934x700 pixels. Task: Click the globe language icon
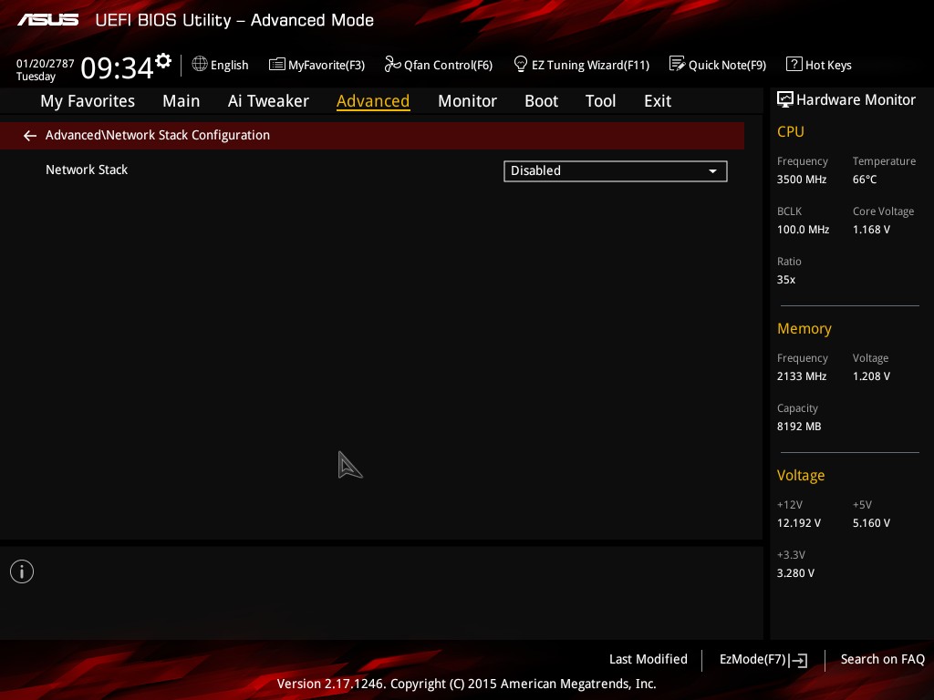click(x=200, y=65)
